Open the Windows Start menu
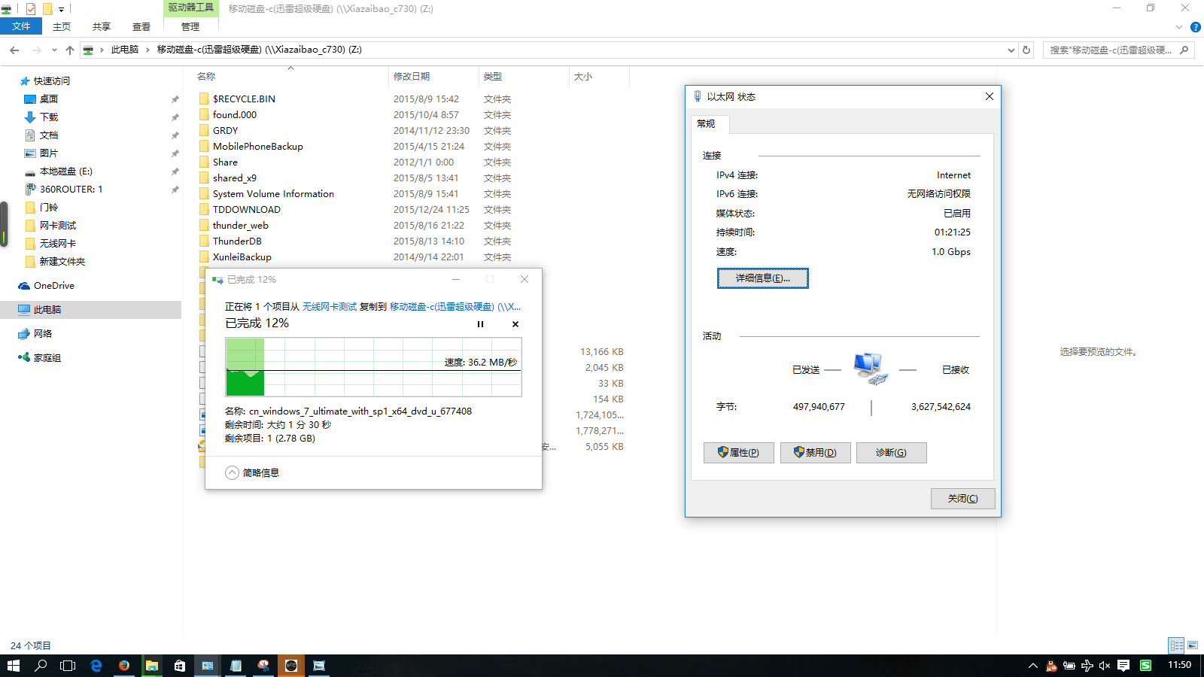Viewport: 1204px width, 677px height. [14, 666]
